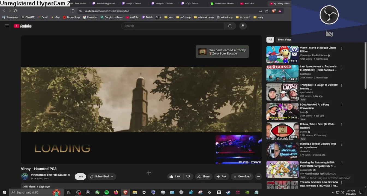Screen dimensions: 367x196
Task: Open the Depop Shop bookmark
Action: [71, 17]
